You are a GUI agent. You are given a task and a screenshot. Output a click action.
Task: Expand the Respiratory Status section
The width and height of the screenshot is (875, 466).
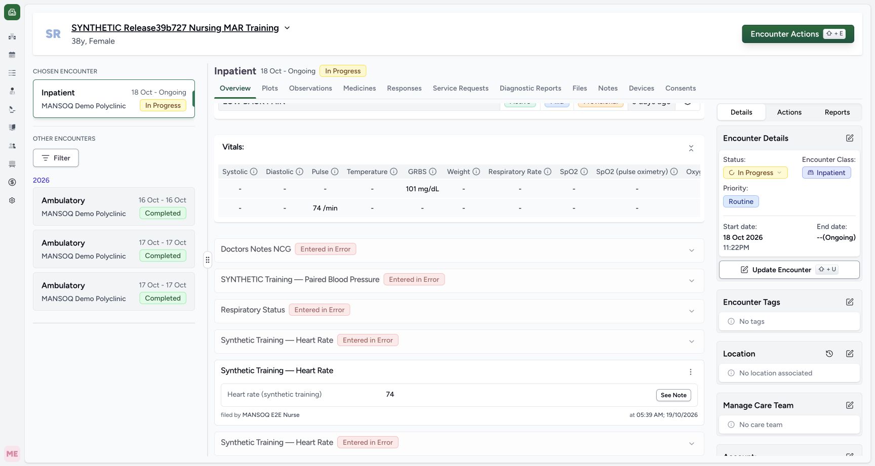[691, 311]
